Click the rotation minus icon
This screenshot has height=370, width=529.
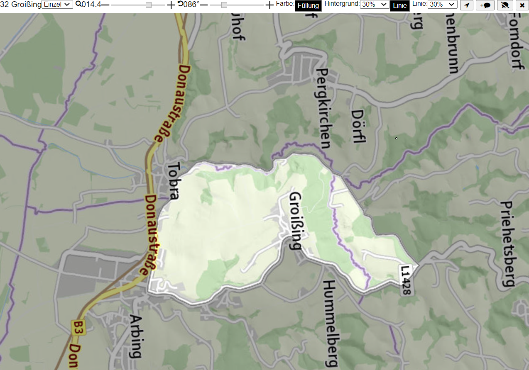(204, 5)
